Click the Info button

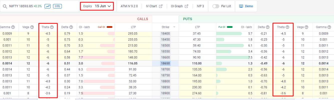pyautogui.click(x=57, y=6)
